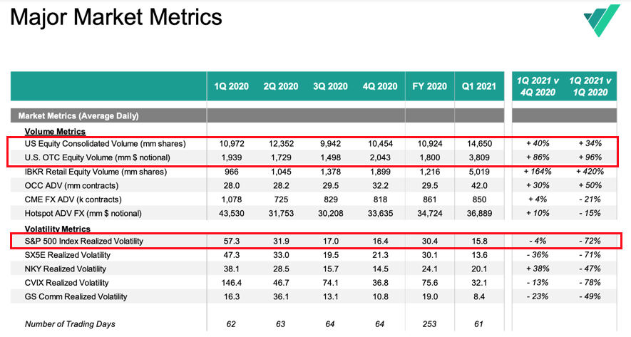Click the 20.1 NKY Q1 2021 value
Screen dimensions: 631x337
479,269
